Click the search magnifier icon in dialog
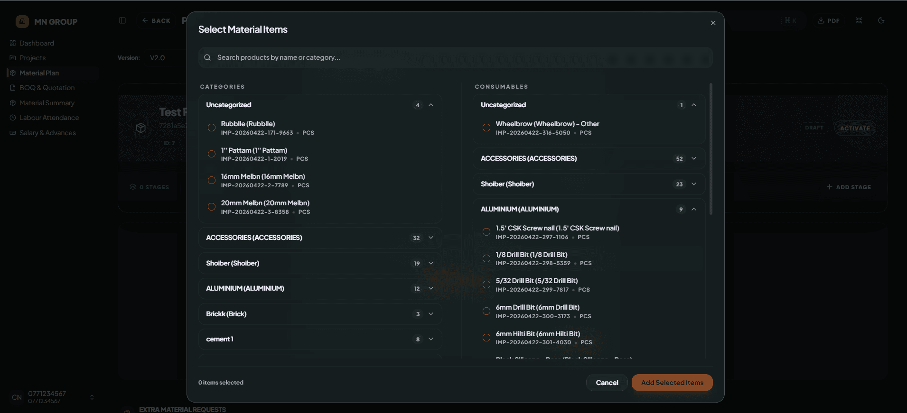This screenshot has height=413, width=907. coord(207,57)
